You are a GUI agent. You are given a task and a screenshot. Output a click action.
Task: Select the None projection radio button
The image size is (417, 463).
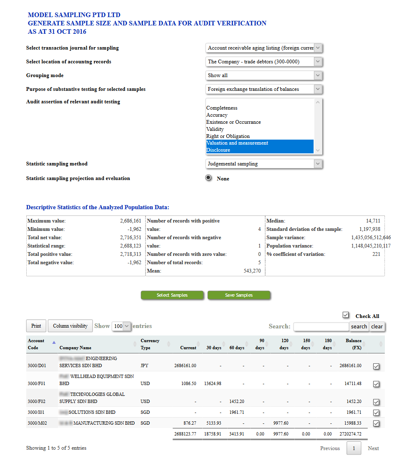pos(209,178)
